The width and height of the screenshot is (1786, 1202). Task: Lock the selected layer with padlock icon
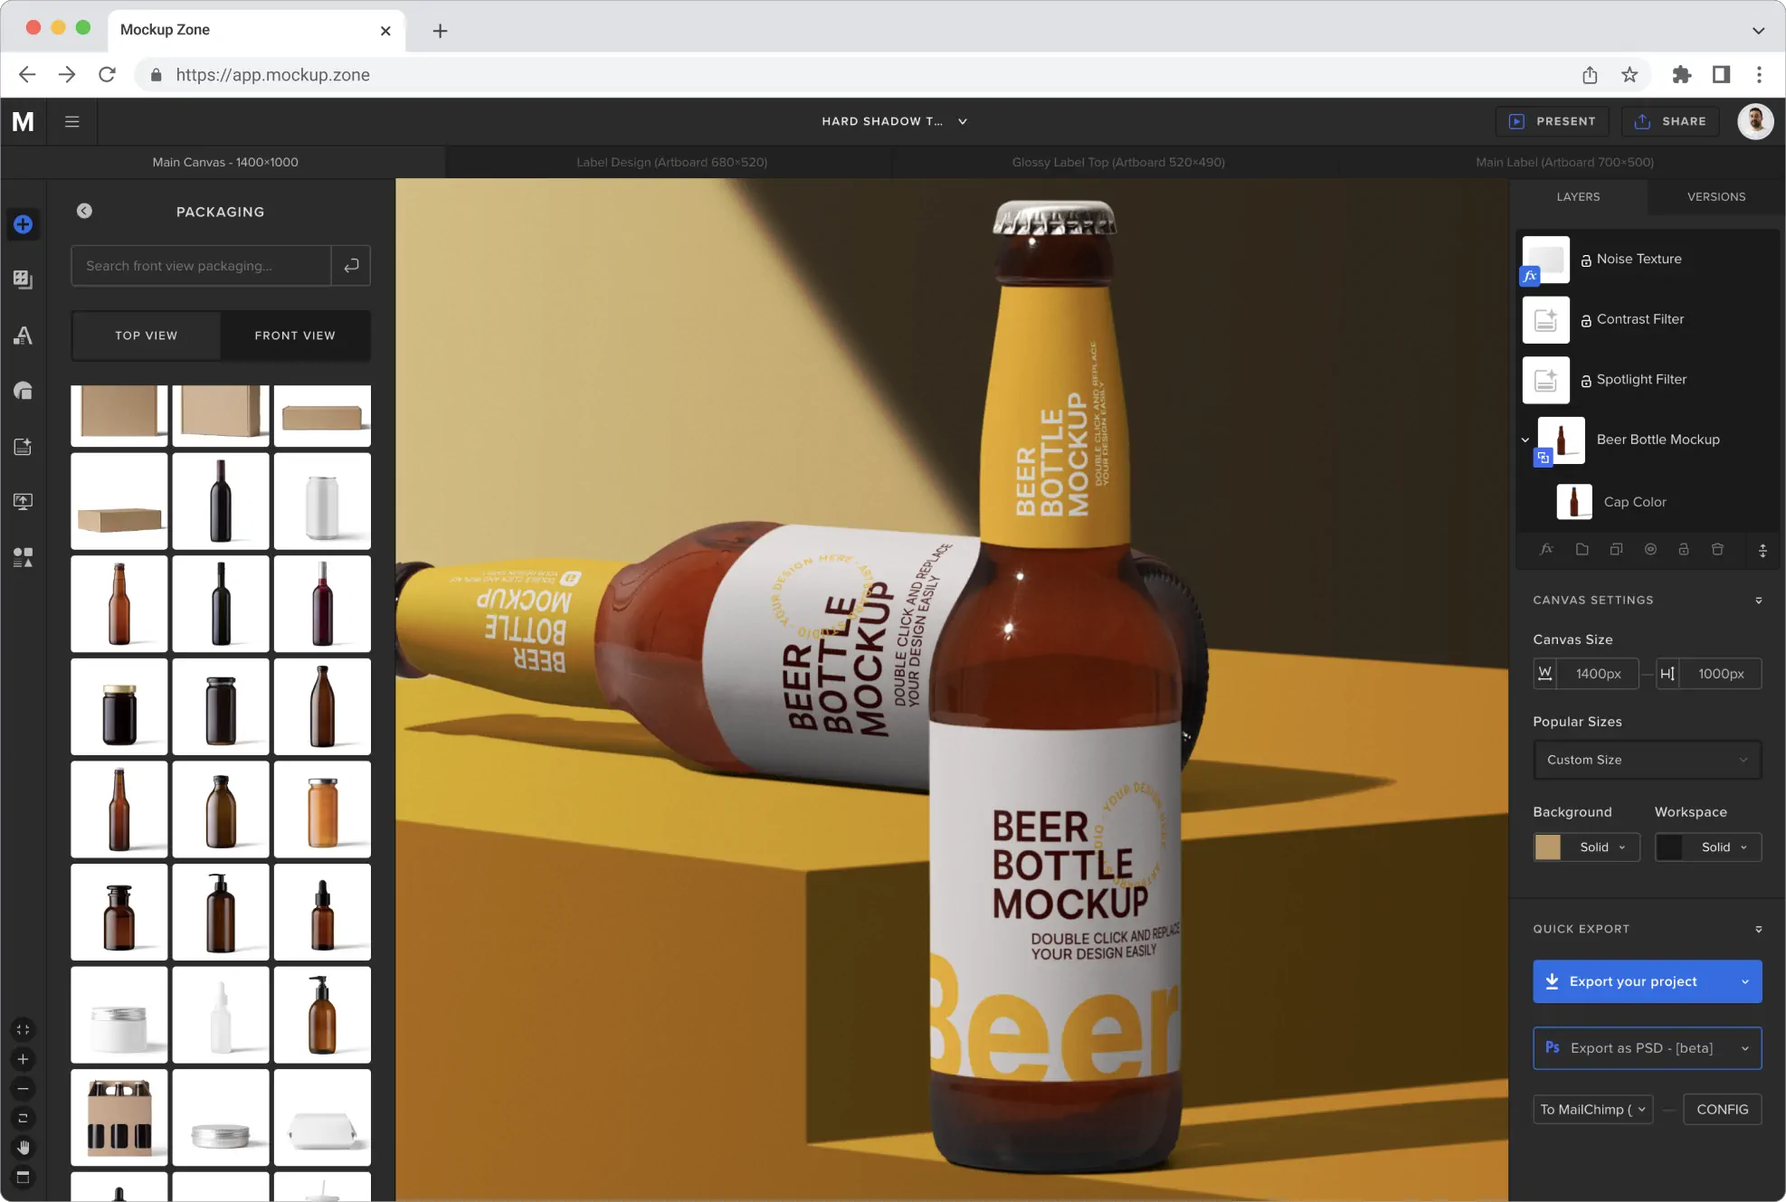tap(1684, 549)
